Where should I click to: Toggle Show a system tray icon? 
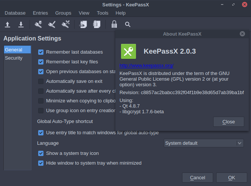tap(41, 153)
